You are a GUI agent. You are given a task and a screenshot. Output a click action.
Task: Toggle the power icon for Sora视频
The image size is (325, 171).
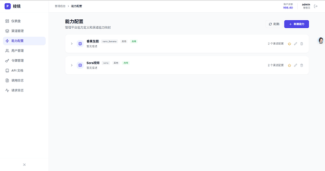point(289,65)
